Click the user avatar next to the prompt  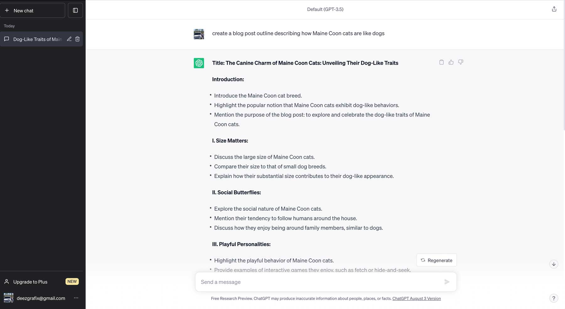click(199, 34)
